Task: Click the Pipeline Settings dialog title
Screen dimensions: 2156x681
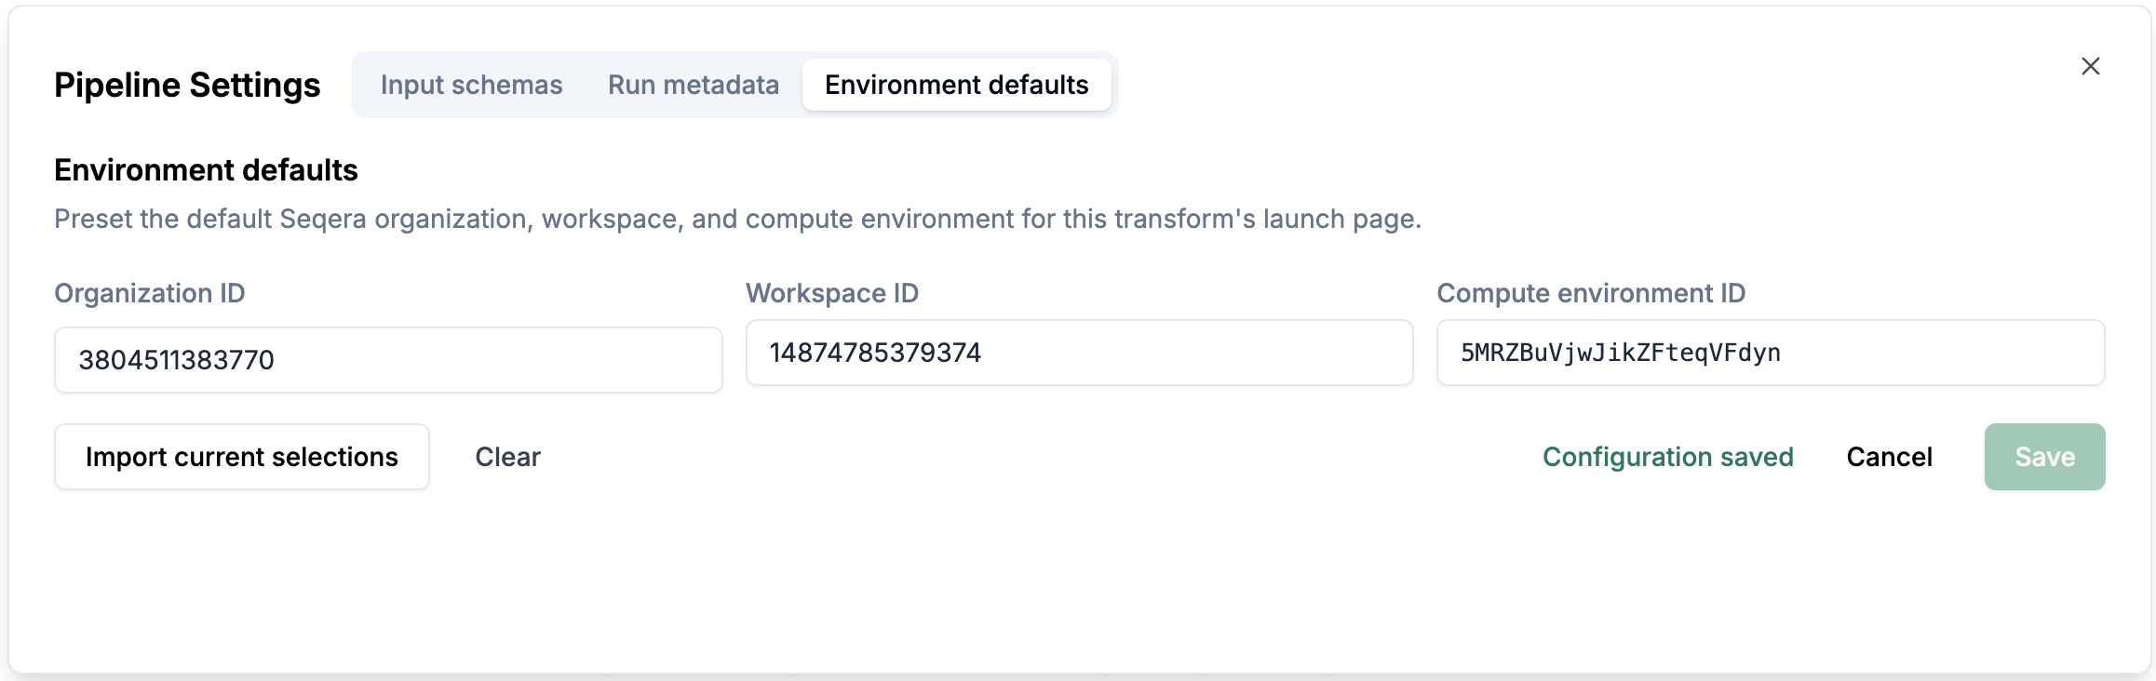Action: 187,85
